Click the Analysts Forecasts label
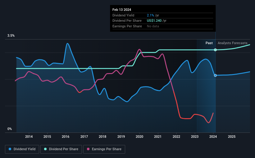Screen dimensions: 255x158 coord(232,43)
